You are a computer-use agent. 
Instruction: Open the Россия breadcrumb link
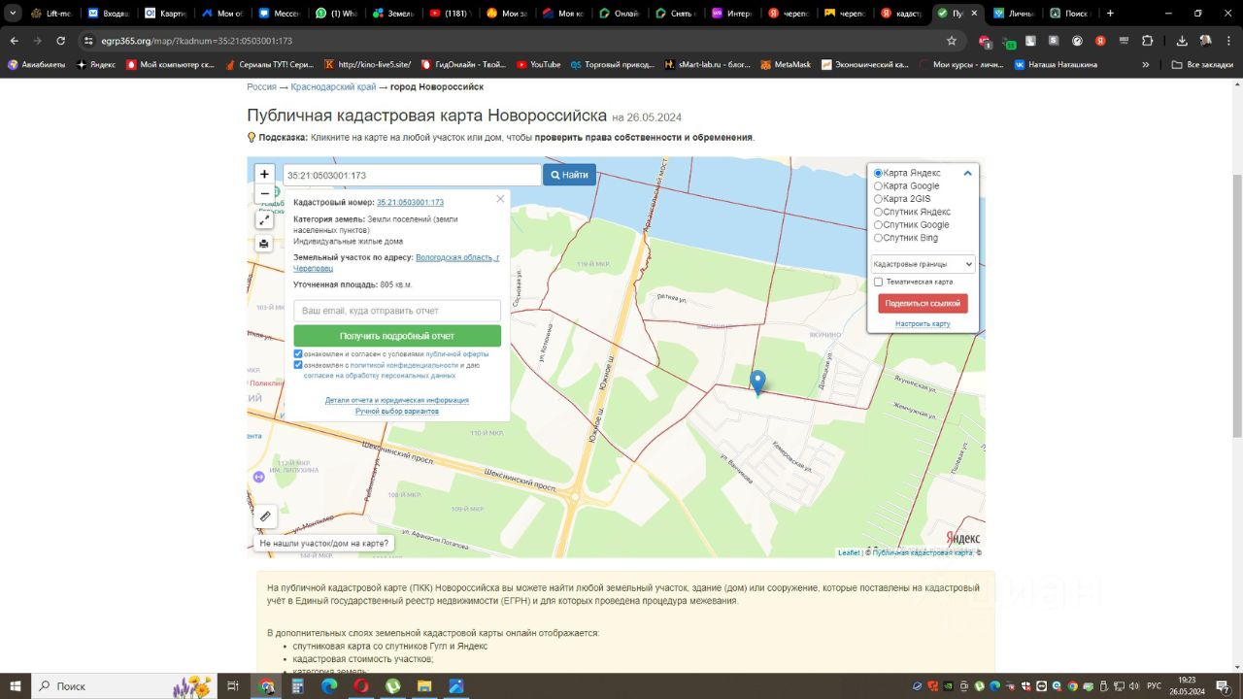(261, 86)
